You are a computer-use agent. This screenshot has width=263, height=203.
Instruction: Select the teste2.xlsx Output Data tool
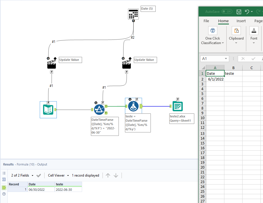tap(178, 106)
